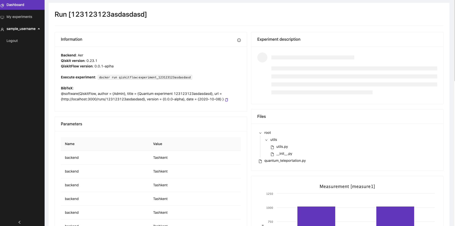Click the Qiskit version 0.23.1 text

[79, 61]
